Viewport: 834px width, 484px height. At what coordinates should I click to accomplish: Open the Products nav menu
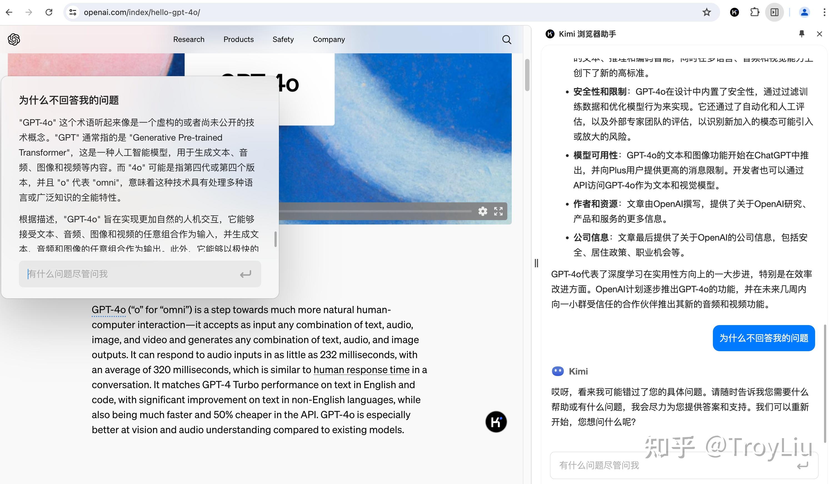[238, 39]
